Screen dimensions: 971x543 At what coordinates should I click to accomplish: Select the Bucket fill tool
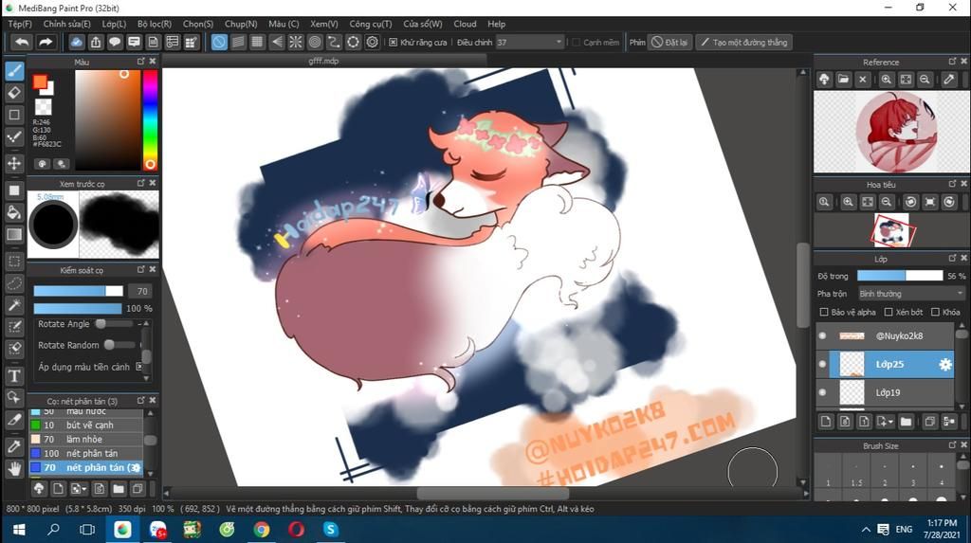pos(14,212)
